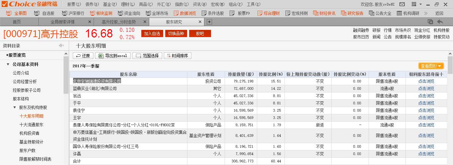The height and width of the screenshot is (165, 453).
Task: Open the 查看图形 dropdown
Action: point(431,66)
